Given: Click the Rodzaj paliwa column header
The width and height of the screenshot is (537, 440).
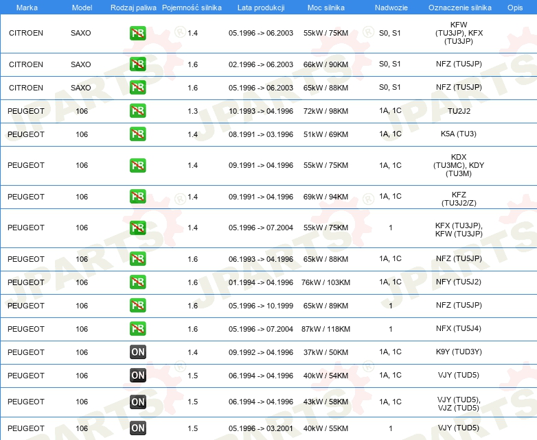Looking at the screenshot, I should point(133,8).
